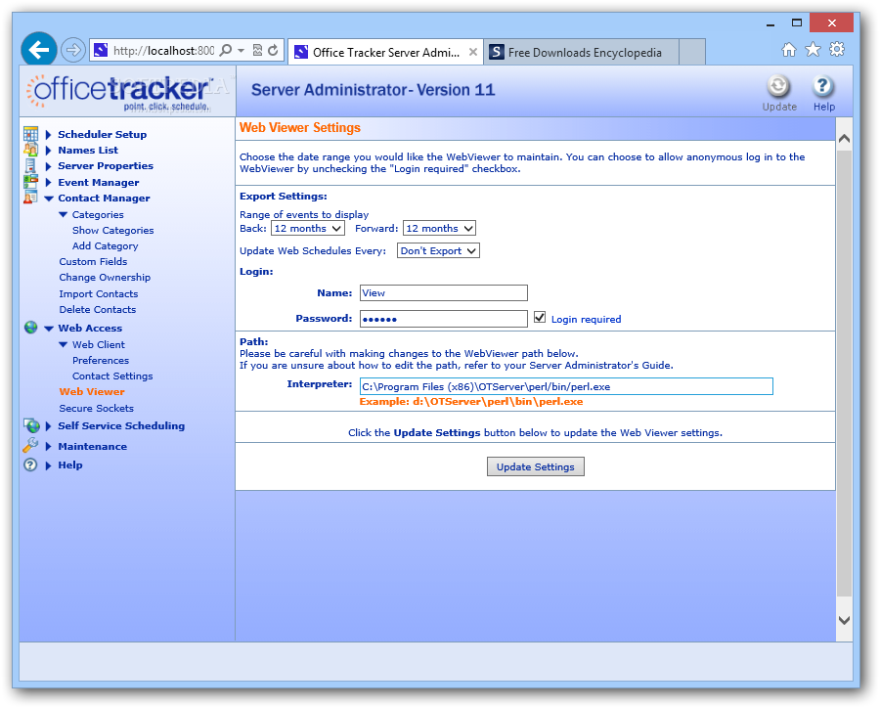This screenshot has height=708, width=880.
Task: Open Add Category link
Action: coord(105,245)
